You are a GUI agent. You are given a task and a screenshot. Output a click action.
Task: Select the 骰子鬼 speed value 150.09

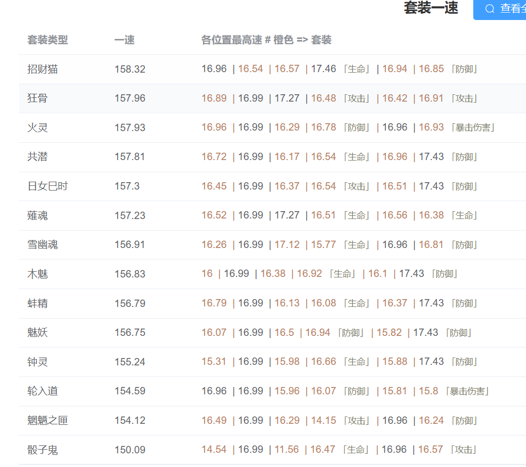(x=130, y=450)
